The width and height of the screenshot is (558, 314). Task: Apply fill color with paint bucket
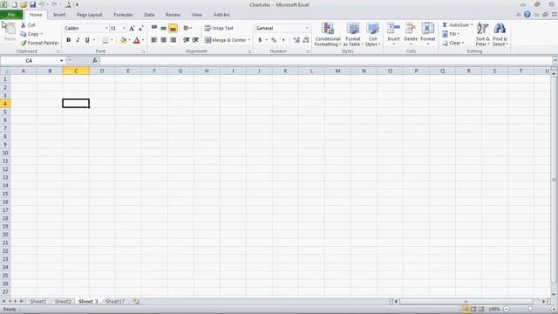(x=123, y=40)
